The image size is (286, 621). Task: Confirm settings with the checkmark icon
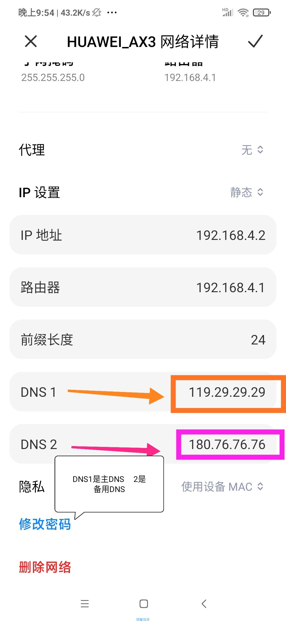click(x=255, y=41)
